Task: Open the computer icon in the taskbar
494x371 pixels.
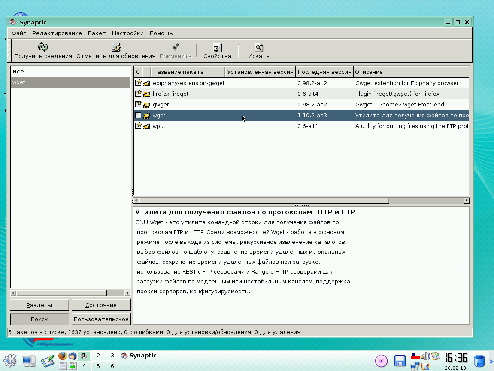Action: (29, 361)
